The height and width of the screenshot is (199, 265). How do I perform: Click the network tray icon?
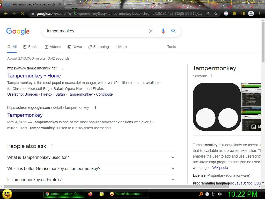214,194
